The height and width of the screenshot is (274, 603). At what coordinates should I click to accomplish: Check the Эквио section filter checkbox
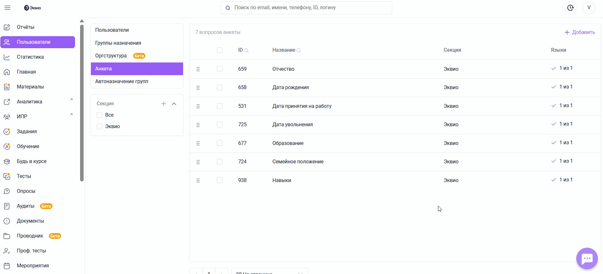pyautogui.click(x=99, y=127)
